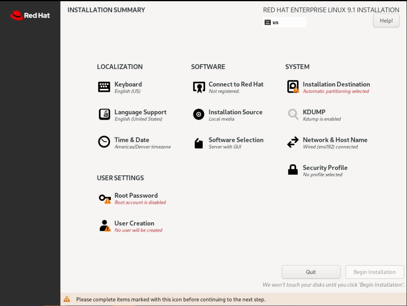Click the Root Password key icon

[x=104, y=198]
